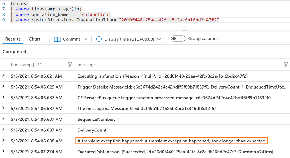Image resolution: width=290 pixels, height=158 pixels.
Task: Select timestamp 8:54:06.688 AM cell
Action: pyautogui.click(x=37, y=141)
